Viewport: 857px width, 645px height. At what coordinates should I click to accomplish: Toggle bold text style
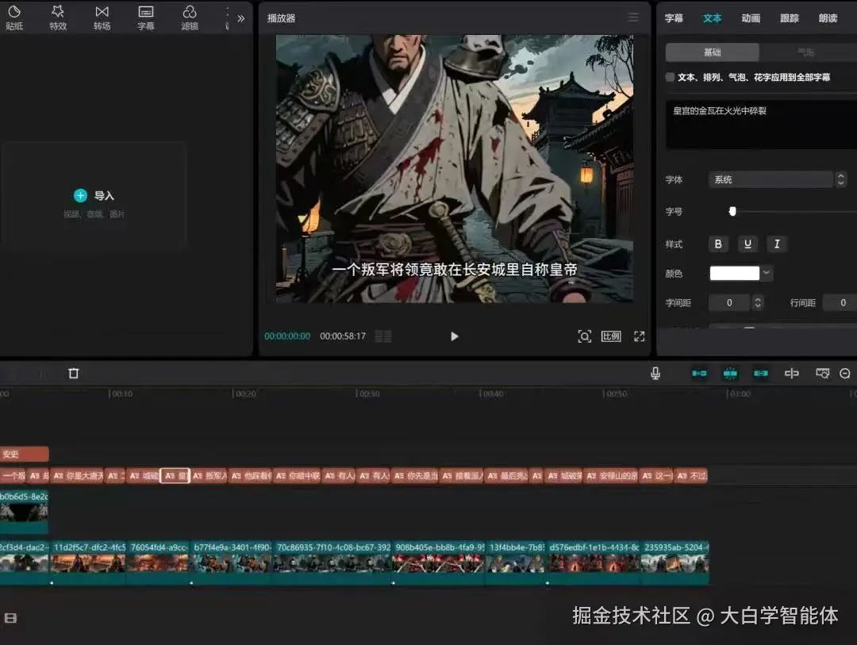[718, 244]
